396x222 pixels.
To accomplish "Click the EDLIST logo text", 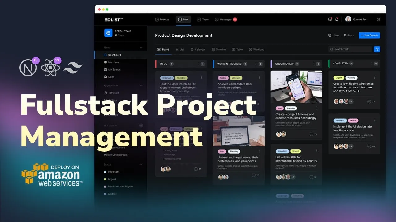I will [114, 19].
